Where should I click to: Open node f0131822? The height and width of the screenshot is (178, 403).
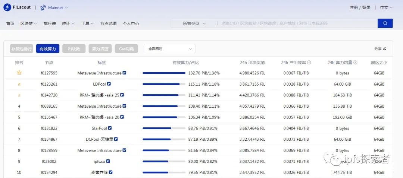pyautogui.click(x=49, y=128)
